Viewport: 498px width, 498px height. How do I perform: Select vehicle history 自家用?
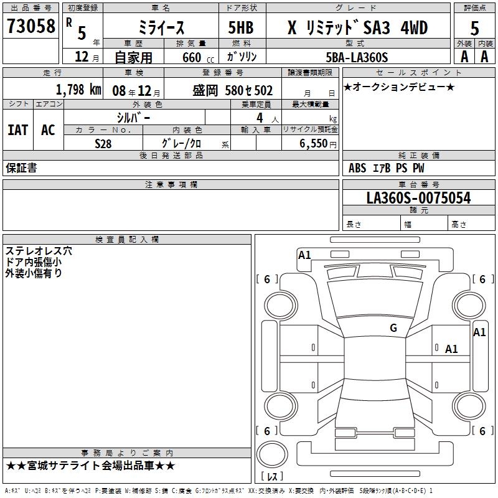pyautogui.click(x=133, y=57)
